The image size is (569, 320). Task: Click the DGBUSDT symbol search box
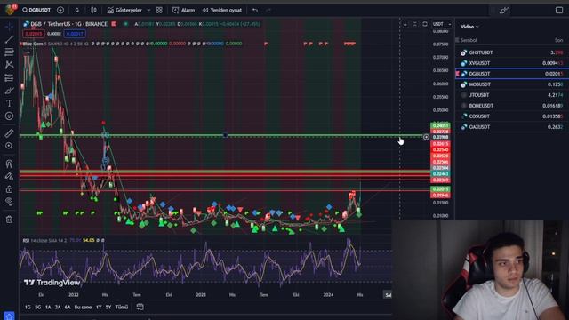pos(36,10)
